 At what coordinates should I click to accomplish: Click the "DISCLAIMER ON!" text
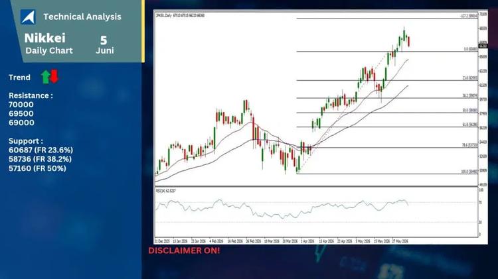184,251
